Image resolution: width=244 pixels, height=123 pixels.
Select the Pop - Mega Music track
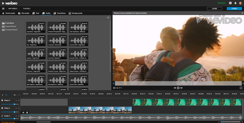[x=36, y=41]
